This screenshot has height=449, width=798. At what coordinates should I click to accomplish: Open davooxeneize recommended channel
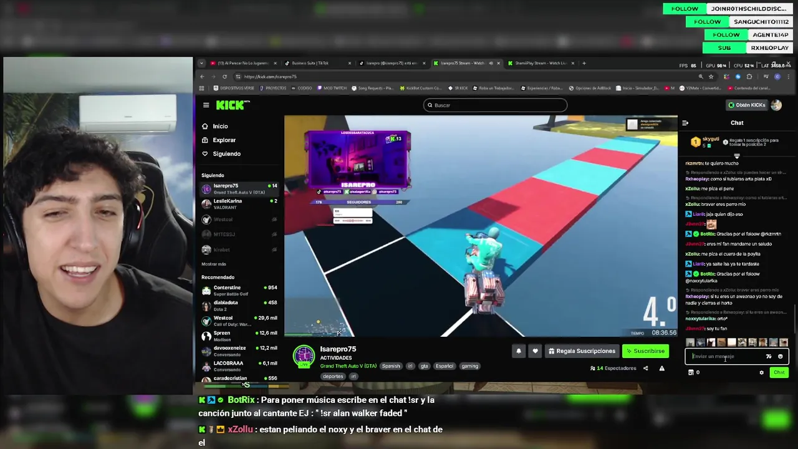point(239,350)
